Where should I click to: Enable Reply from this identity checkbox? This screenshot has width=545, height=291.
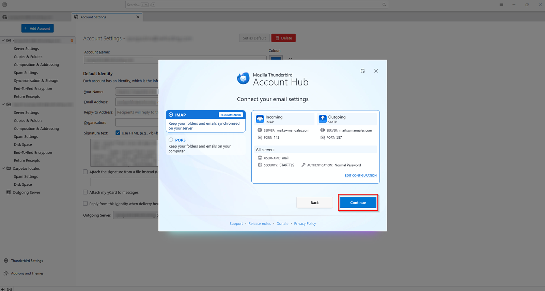click(85, 203)
